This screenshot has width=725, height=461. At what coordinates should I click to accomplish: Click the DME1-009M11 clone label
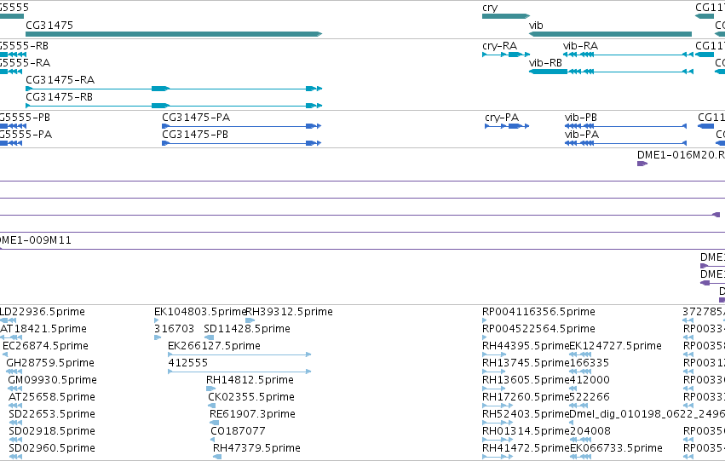coord(36,240)
